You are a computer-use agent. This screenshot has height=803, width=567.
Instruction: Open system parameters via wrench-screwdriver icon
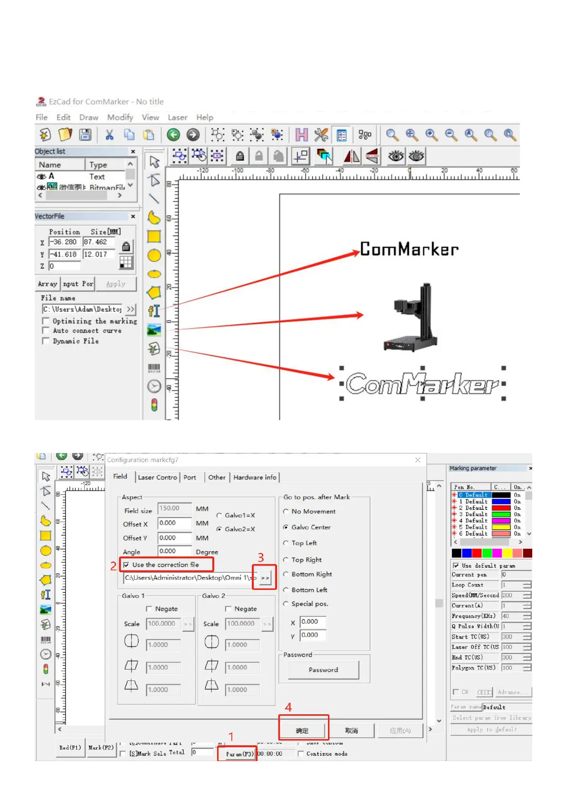coord(321,135)
